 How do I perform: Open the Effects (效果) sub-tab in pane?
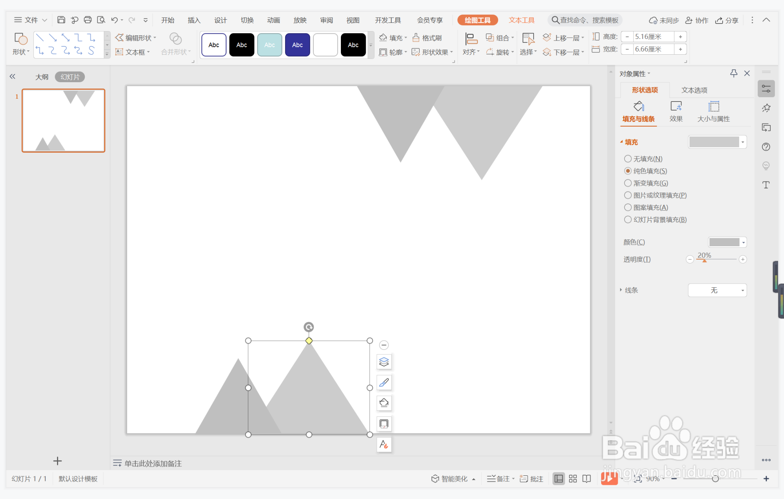(x=676, y=112)
